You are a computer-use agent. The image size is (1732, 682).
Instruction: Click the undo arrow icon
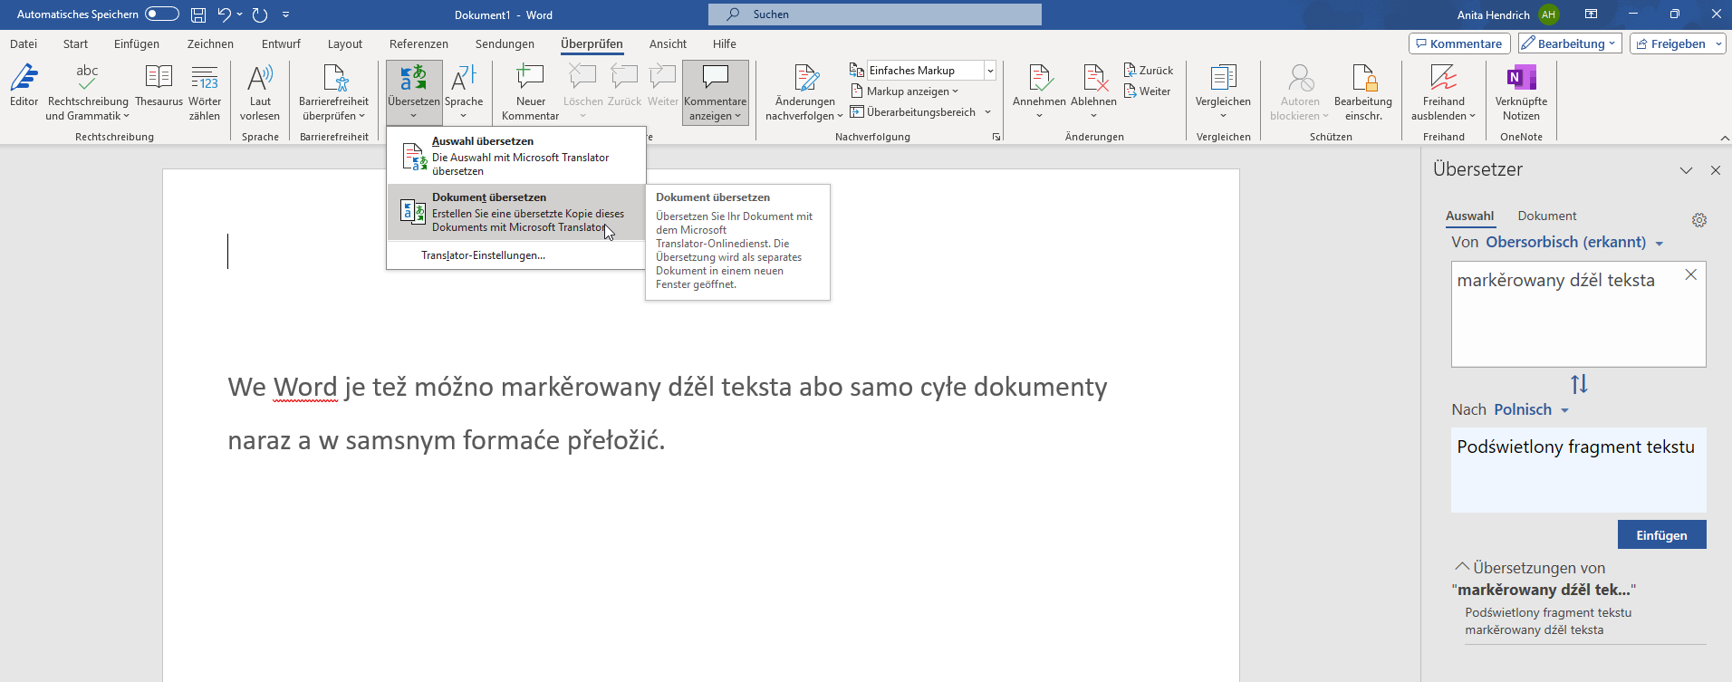click(x=225, y=14)
